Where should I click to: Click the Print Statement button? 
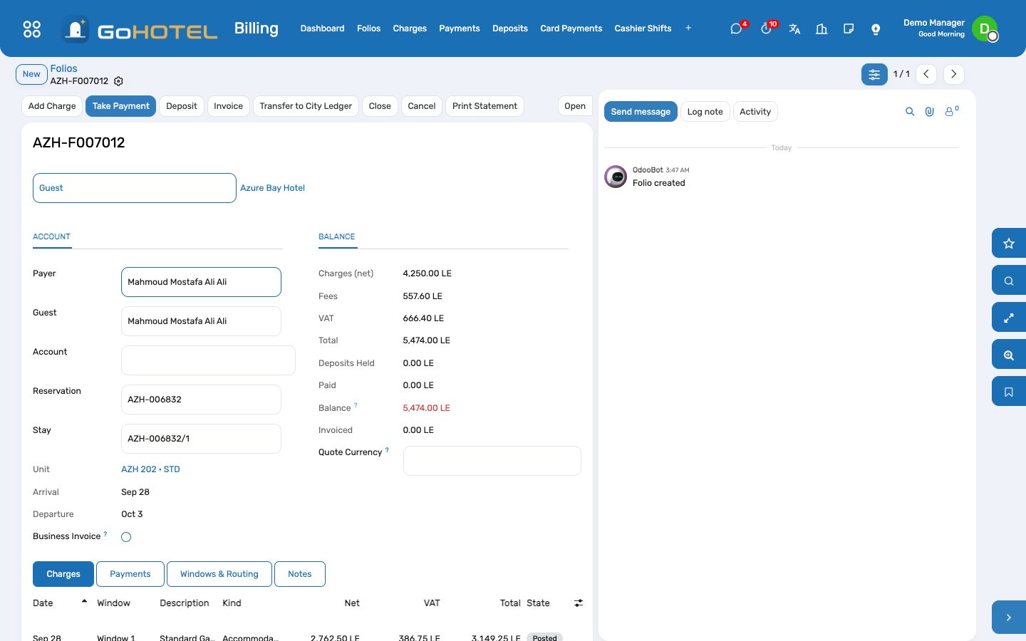[x=484, y=106]
